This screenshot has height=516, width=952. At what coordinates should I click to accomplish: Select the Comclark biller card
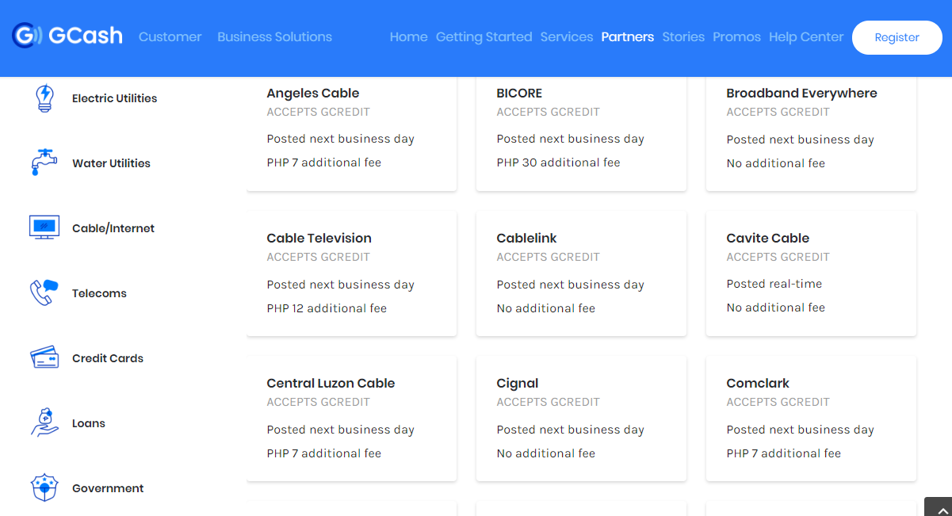click(811, 419)
